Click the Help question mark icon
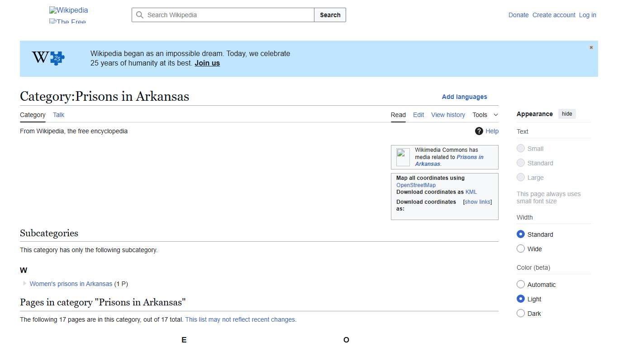Viewport: 618px width, 347px height. click(x=479, y=131)
